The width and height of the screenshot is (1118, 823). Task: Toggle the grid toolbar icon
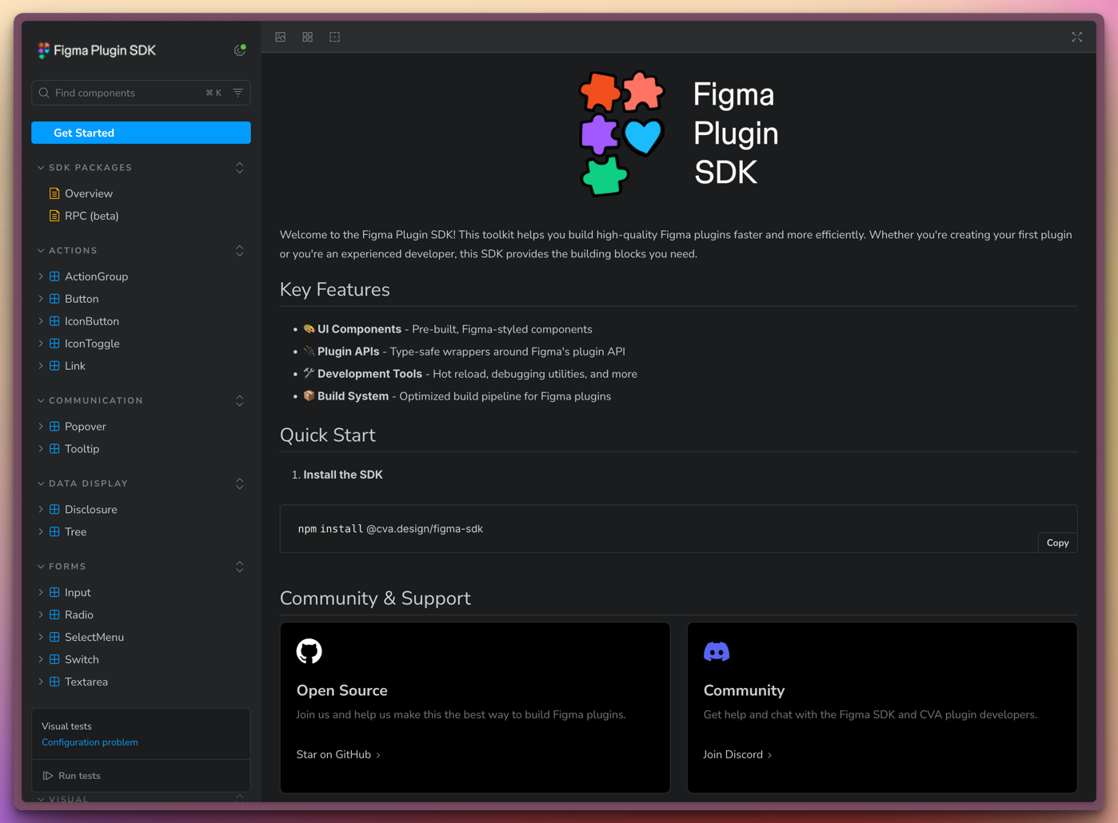(308, 37)
